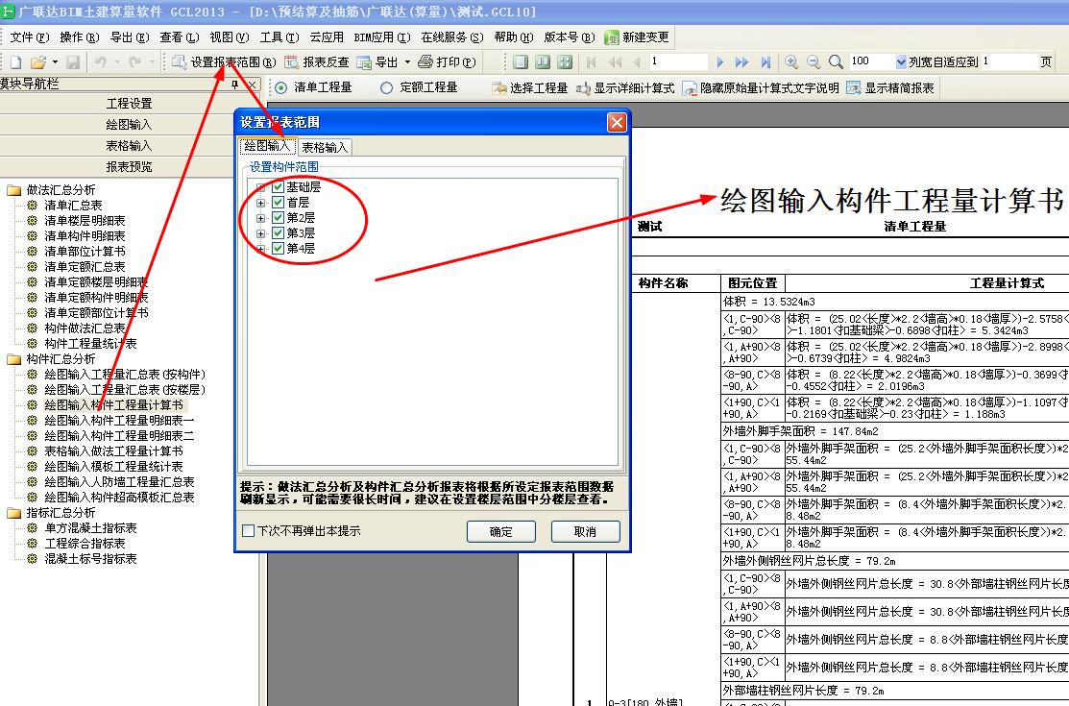The width and height of the screenshot is (1069, 706).
Task: Expand the 首层 tree node
Action: tap(260, 203)
